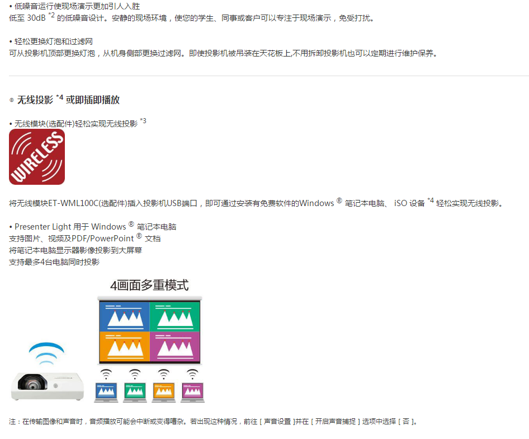Screen dimensions: 529x439
Task: Click the bottom 注 audio note text
Action: 212,421
